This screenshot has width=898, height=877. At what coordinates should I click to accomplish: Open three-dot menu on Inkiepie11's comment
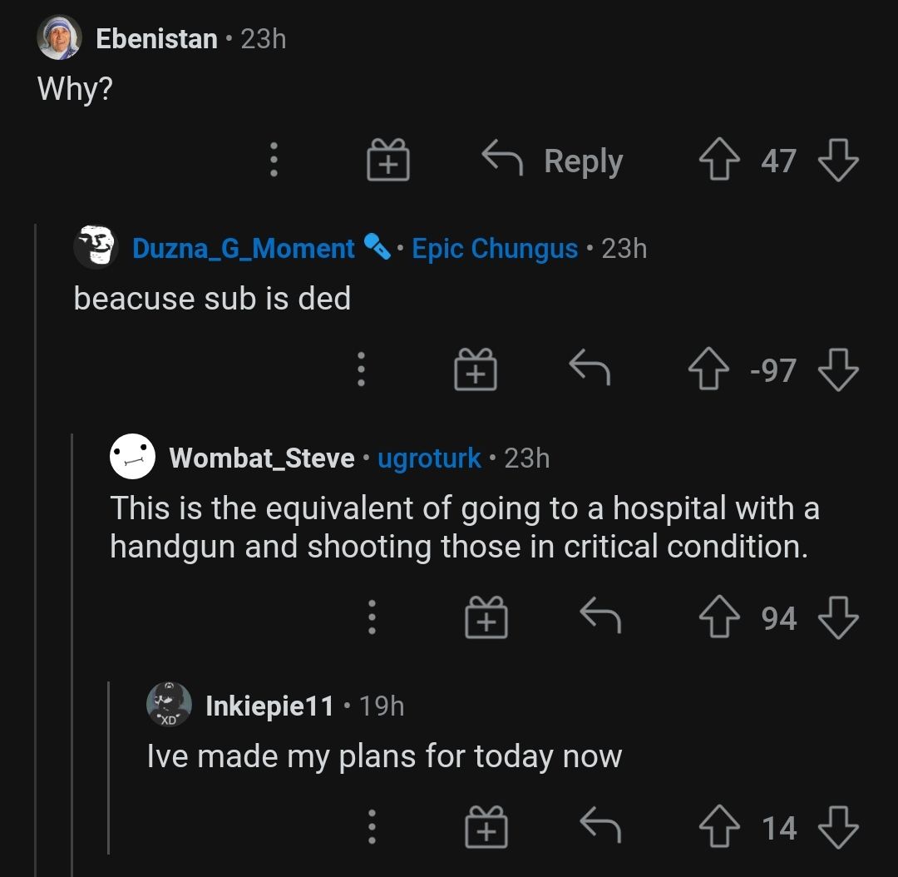372,828
